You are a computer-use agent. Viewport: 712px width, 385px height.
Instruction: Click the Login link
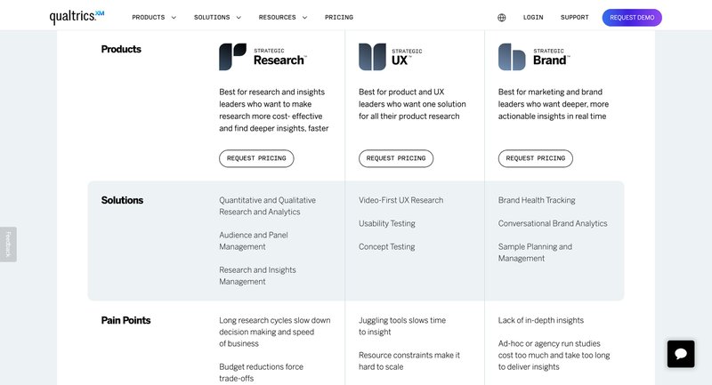coord(533,17)
